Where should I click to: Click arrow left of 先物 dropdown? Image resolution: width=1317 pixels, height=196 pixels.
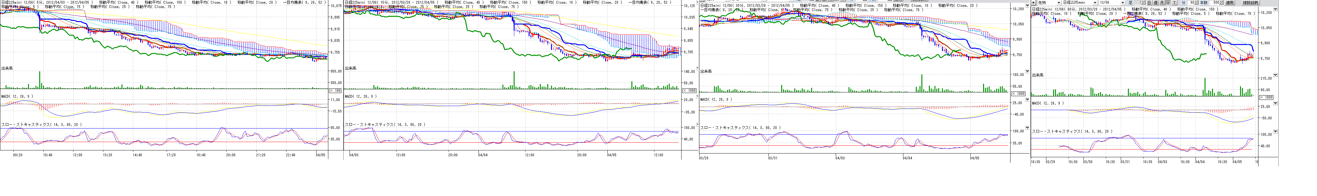(1034, 2)
